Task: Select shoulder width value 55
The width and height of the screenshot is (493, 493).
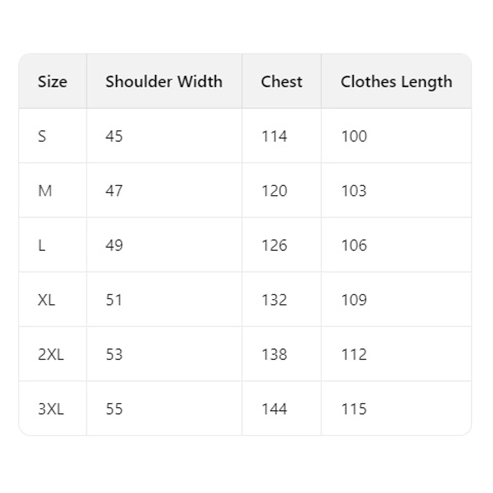Action: (114, 409)
